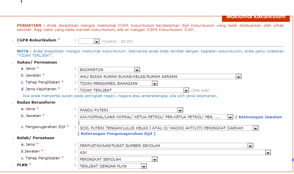Image resolution: width=294 pixels, height=174 pixels.
Task: Click the Sukan/ Permainan heading
Action: coord(37,62)
